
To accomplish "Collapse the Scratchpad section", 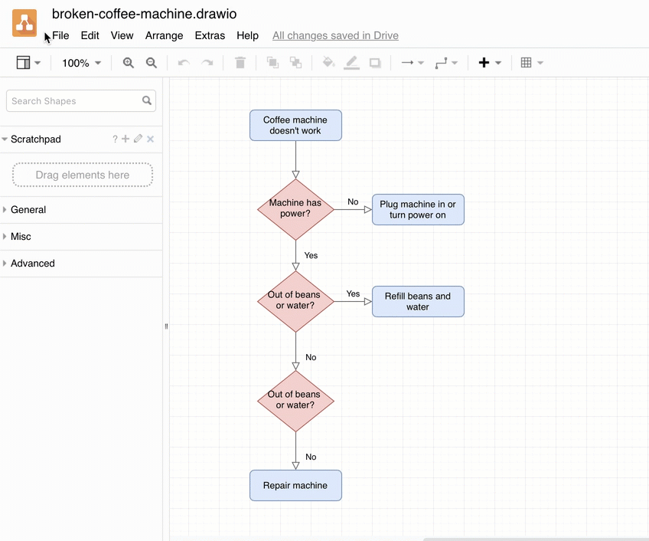I will click(x=6, y=139).
